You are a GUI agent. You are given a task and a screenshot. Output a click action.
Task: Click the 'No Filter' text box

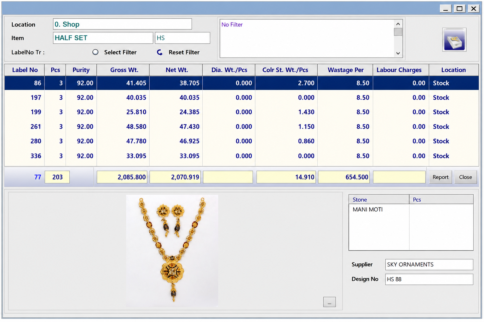click(307, 39)
